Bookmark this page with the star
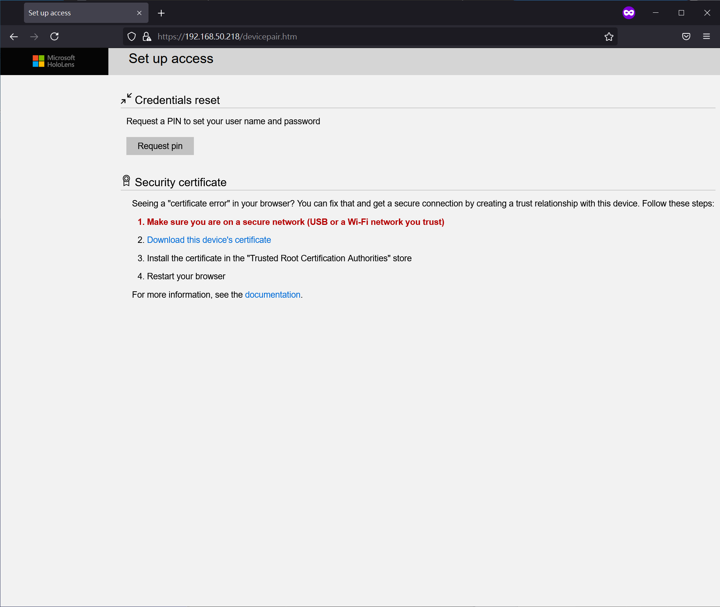The image size is (720, 607). pyautogui.click(x=609, y=36)
